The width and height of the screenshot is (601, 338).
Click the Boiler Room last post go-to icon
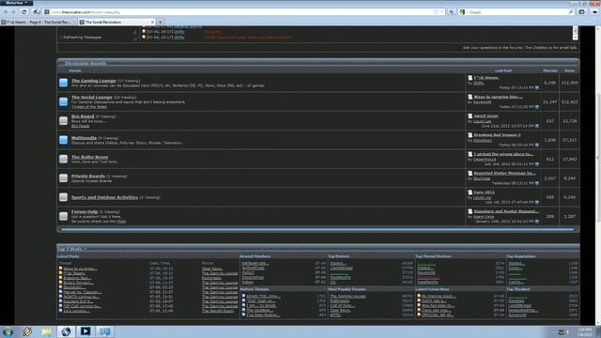(537, 164)
